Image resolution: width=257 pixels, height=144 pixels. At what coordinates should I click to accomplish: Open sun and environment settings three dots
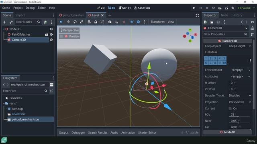tap(145, 22)
